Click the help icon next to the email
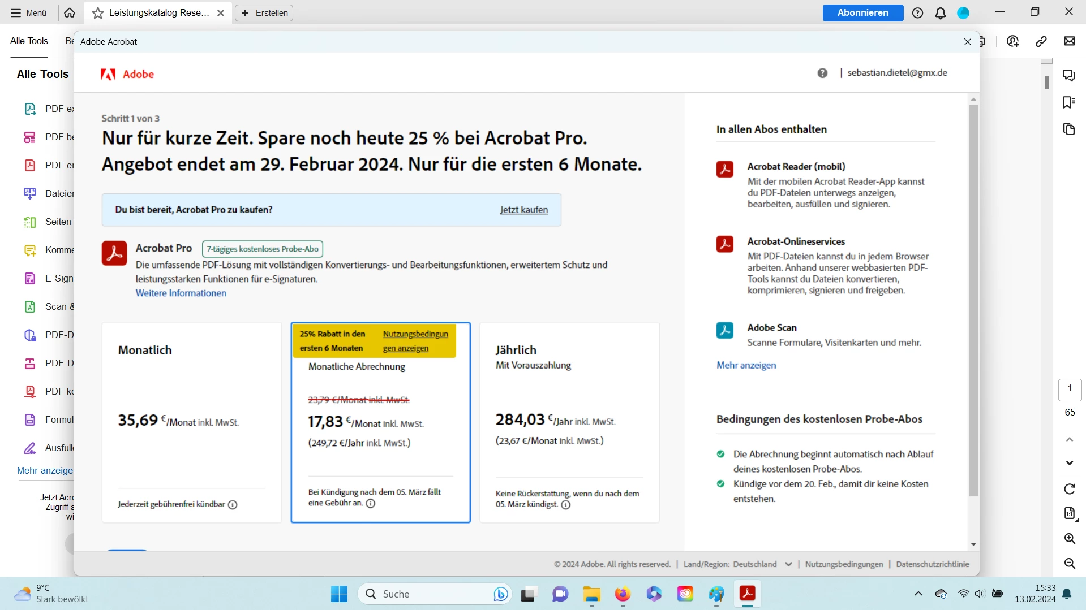This screenshot has height=610, width=1086. pos(822,73)
